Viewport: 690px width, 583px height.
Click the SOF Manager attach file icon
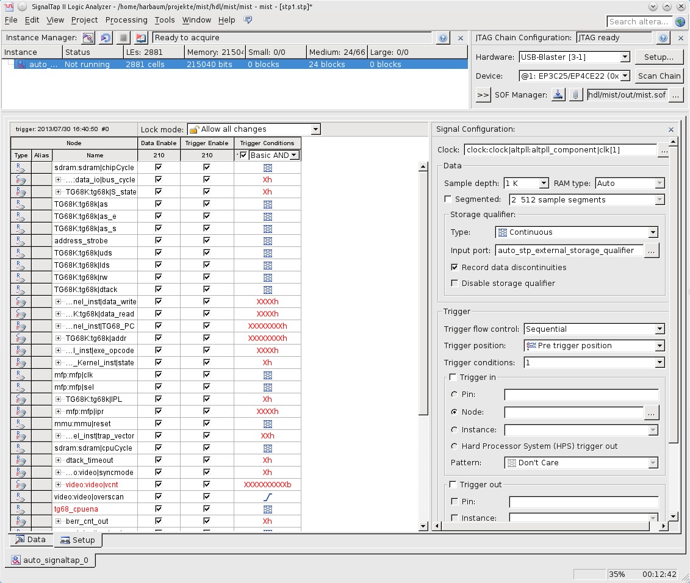575,95
